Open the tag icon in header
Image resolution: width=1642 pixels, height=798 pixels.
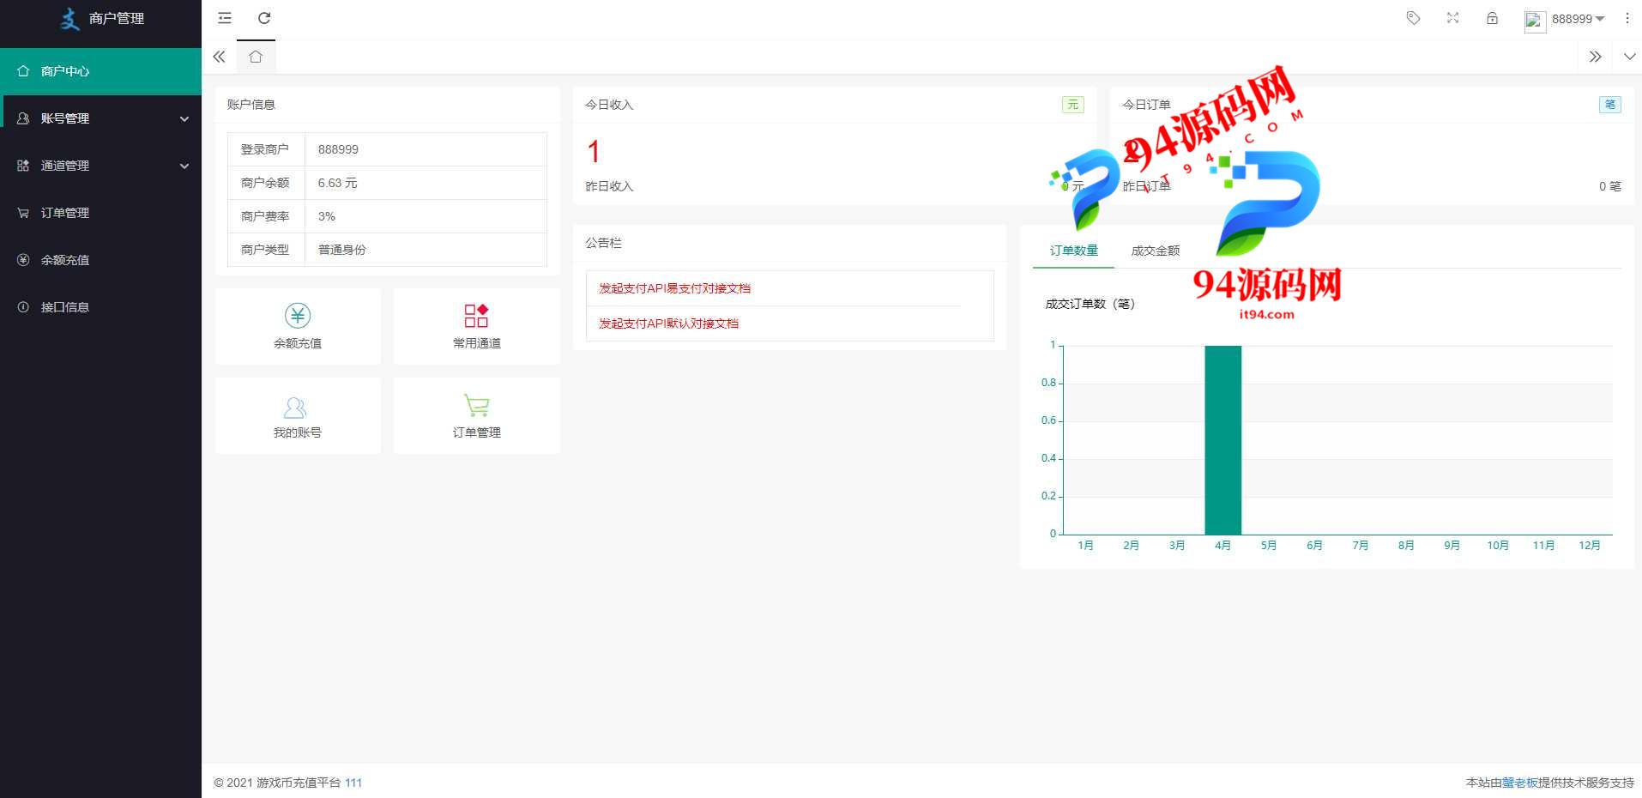(1413, 18)
